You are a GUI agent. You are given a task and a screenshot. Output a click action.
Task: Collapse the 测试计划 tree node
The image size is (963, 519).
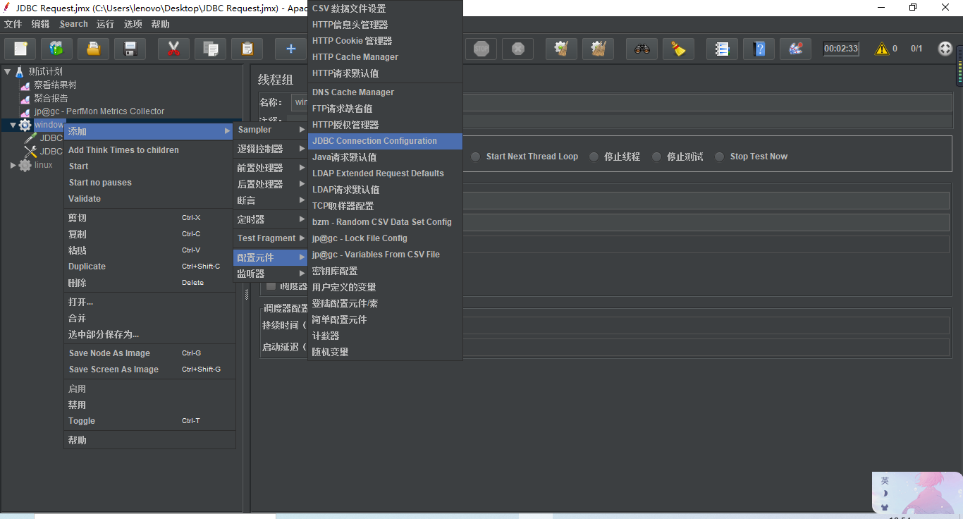point(8,71)
